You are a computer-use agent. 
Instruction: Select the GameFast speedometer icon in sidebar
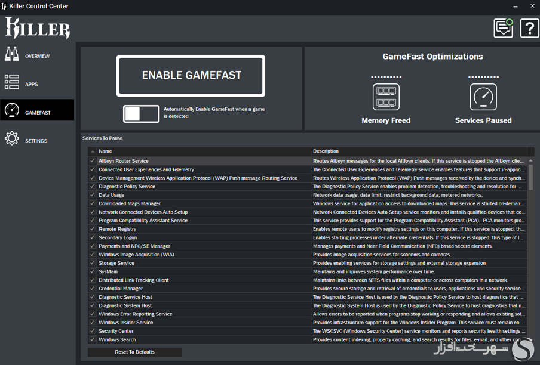click(12, 110)
